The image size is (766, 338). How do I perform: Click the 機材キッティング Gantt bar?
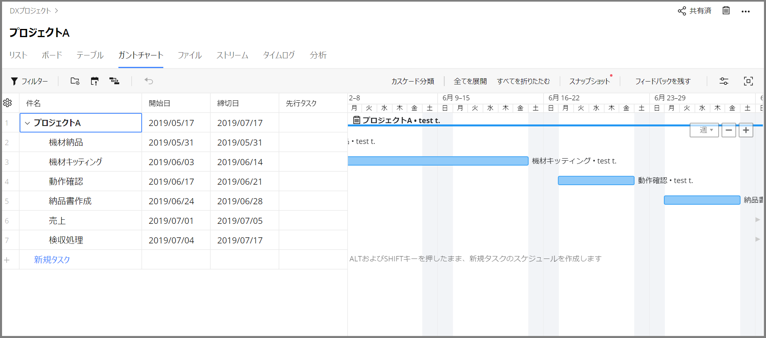pyautogui.click(x=438, y=161)
